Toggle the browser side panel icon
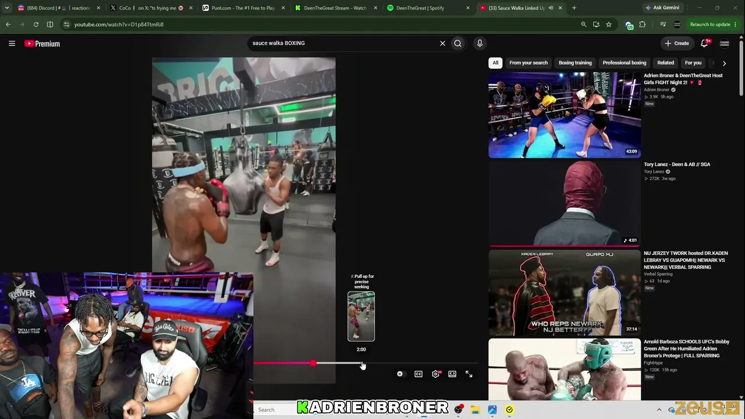Screen dimensions: 745x419 coord(50,24)
